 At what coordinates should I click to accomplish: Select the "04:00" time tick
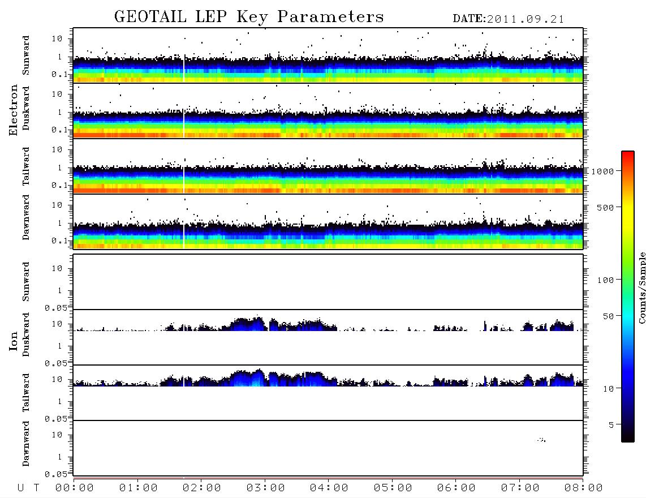pyautogui.click(x=329, y=488)
